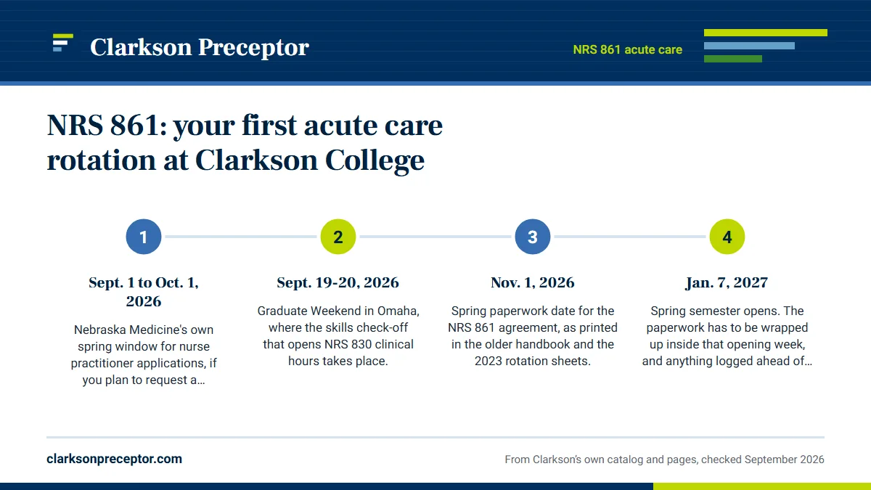Select the step 2 green circle marker

tap(338, 237)
